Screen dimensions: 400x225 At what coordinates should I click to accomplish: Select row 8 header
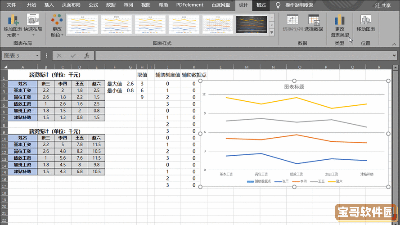[x=4, y=125]
